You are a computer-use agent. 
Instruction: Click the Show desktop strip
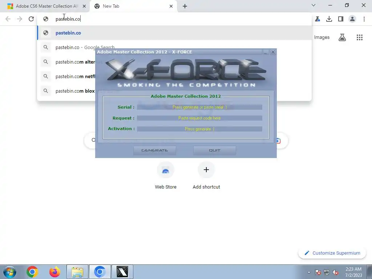coord(369,272)
